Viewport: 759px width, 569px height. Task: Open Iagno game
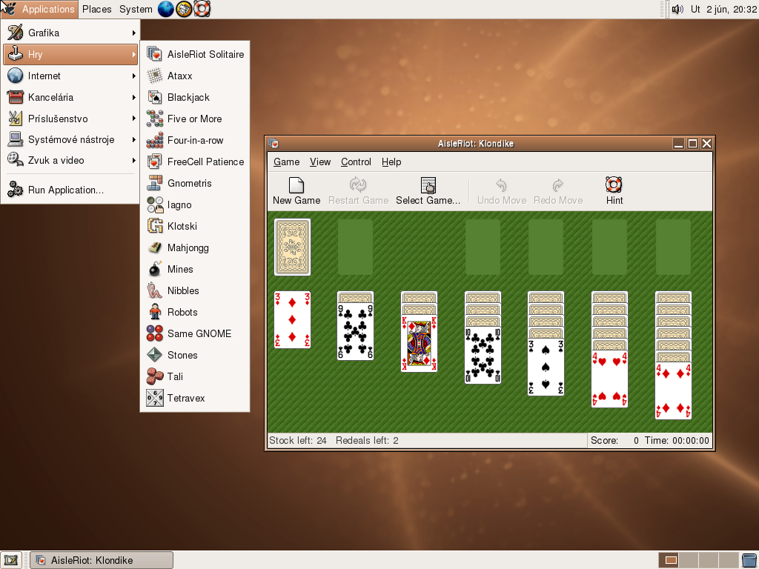pyautogui.click(x=195, y=204)
